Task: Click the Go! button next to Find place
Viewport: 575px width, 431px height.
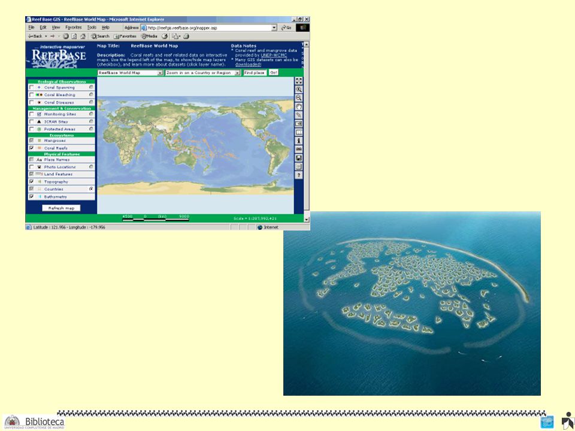Action: coord(274,72)
